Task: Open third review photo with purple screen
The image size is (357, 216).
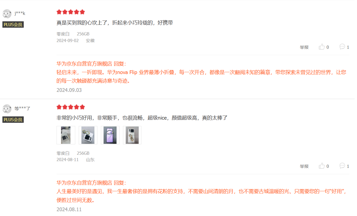Action: point(110,135)
